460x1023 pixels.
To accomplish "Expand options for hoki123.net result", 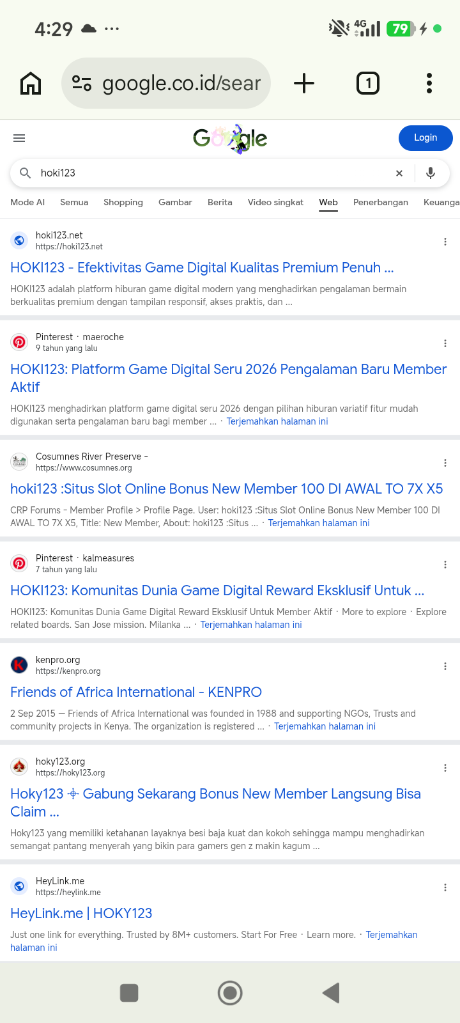I will [445, 242].
